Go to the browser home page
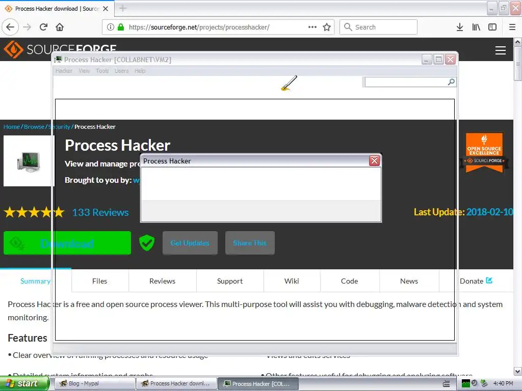This screenshot has width=522, height=391. pyautogui.click(x=60, y=27)
